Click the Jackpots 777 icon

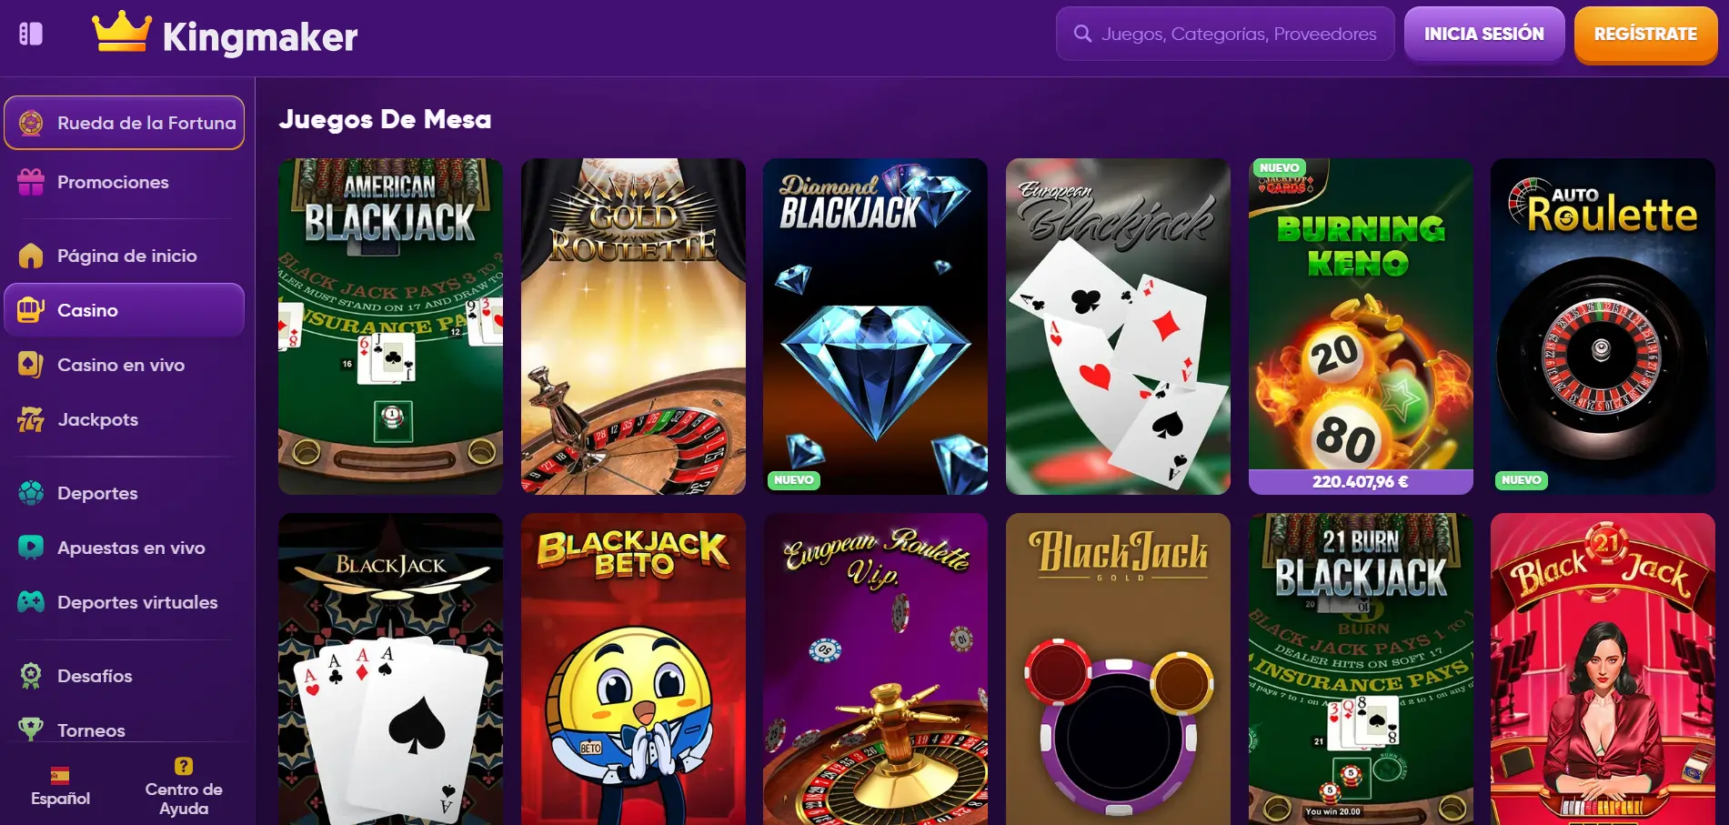pyautogui.click(x=31, y=419)
